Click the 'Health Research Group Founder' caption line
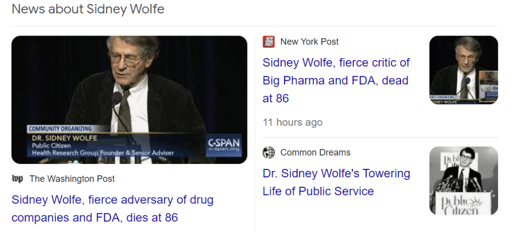The image size is (513, 232). [x=102, y=153]
